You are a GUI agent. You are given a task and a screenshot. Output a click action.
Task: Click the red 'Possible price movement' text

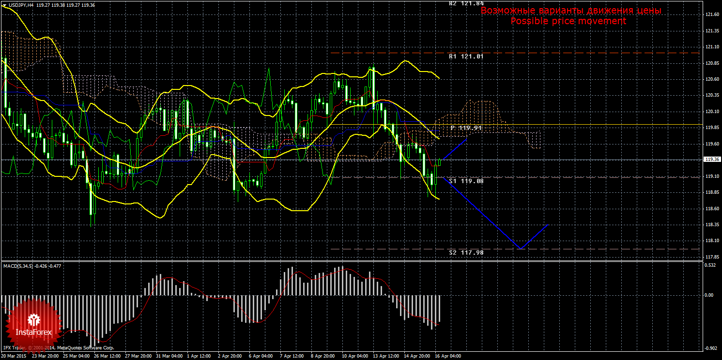(568, 21)
